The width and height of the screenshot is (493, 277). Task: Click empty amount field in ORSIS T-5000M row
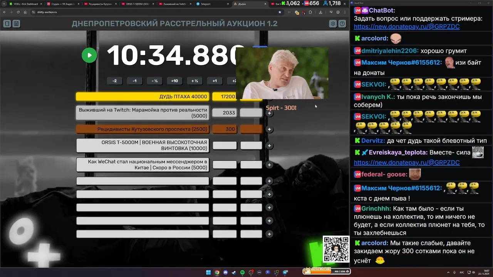[x=225, y=145]
